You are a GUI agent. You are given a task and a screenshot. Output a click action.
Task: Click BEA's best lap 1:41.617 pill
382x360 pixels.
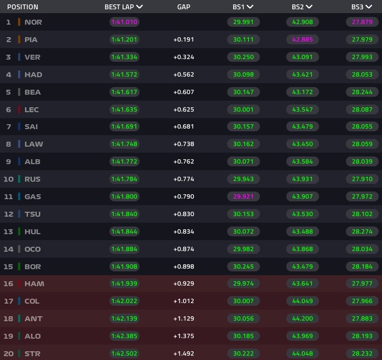pyautogui.click(x=124, y=92)
